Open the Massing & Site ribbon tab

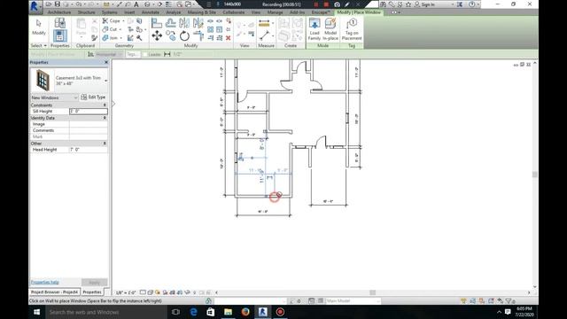(202, 12)
